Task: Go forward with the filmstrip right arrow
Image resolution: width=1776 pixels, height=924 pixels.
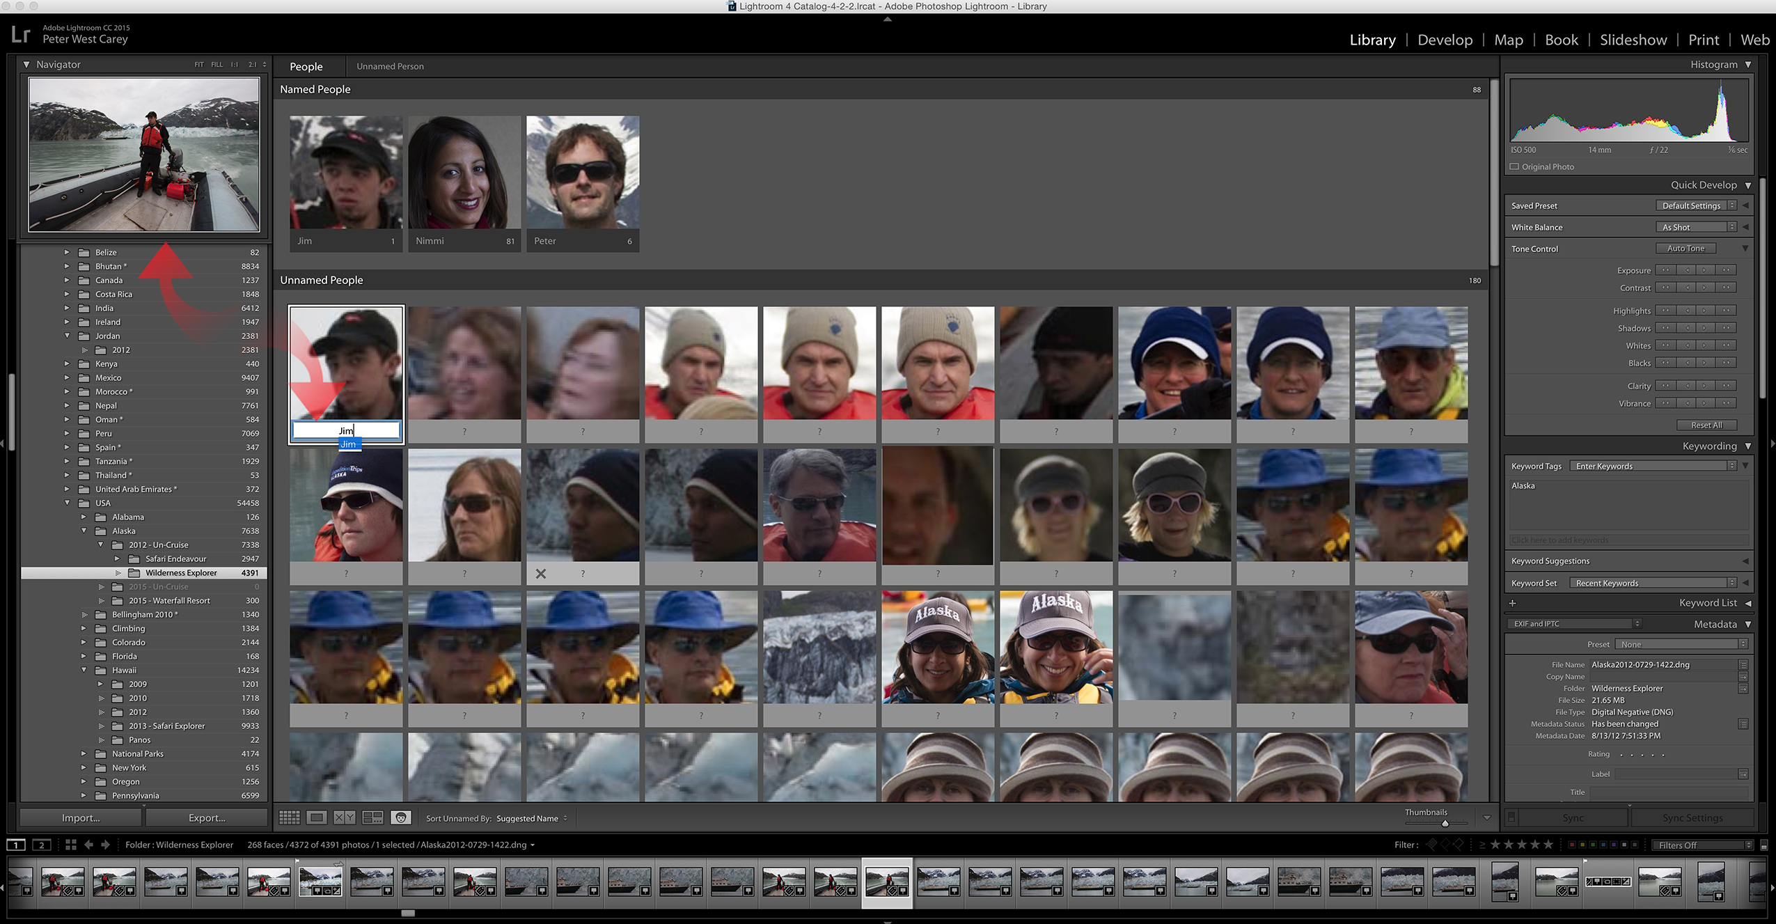Action: tap(106, 845)
